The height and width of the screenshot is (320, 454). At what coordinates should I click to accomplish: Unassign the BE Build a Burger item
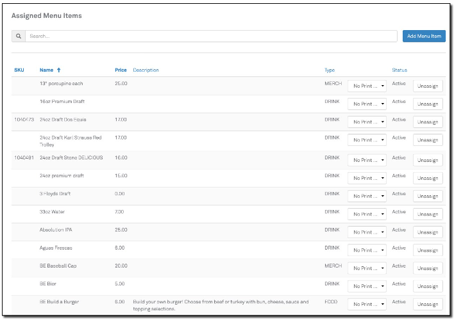click(x=428, y=305)
